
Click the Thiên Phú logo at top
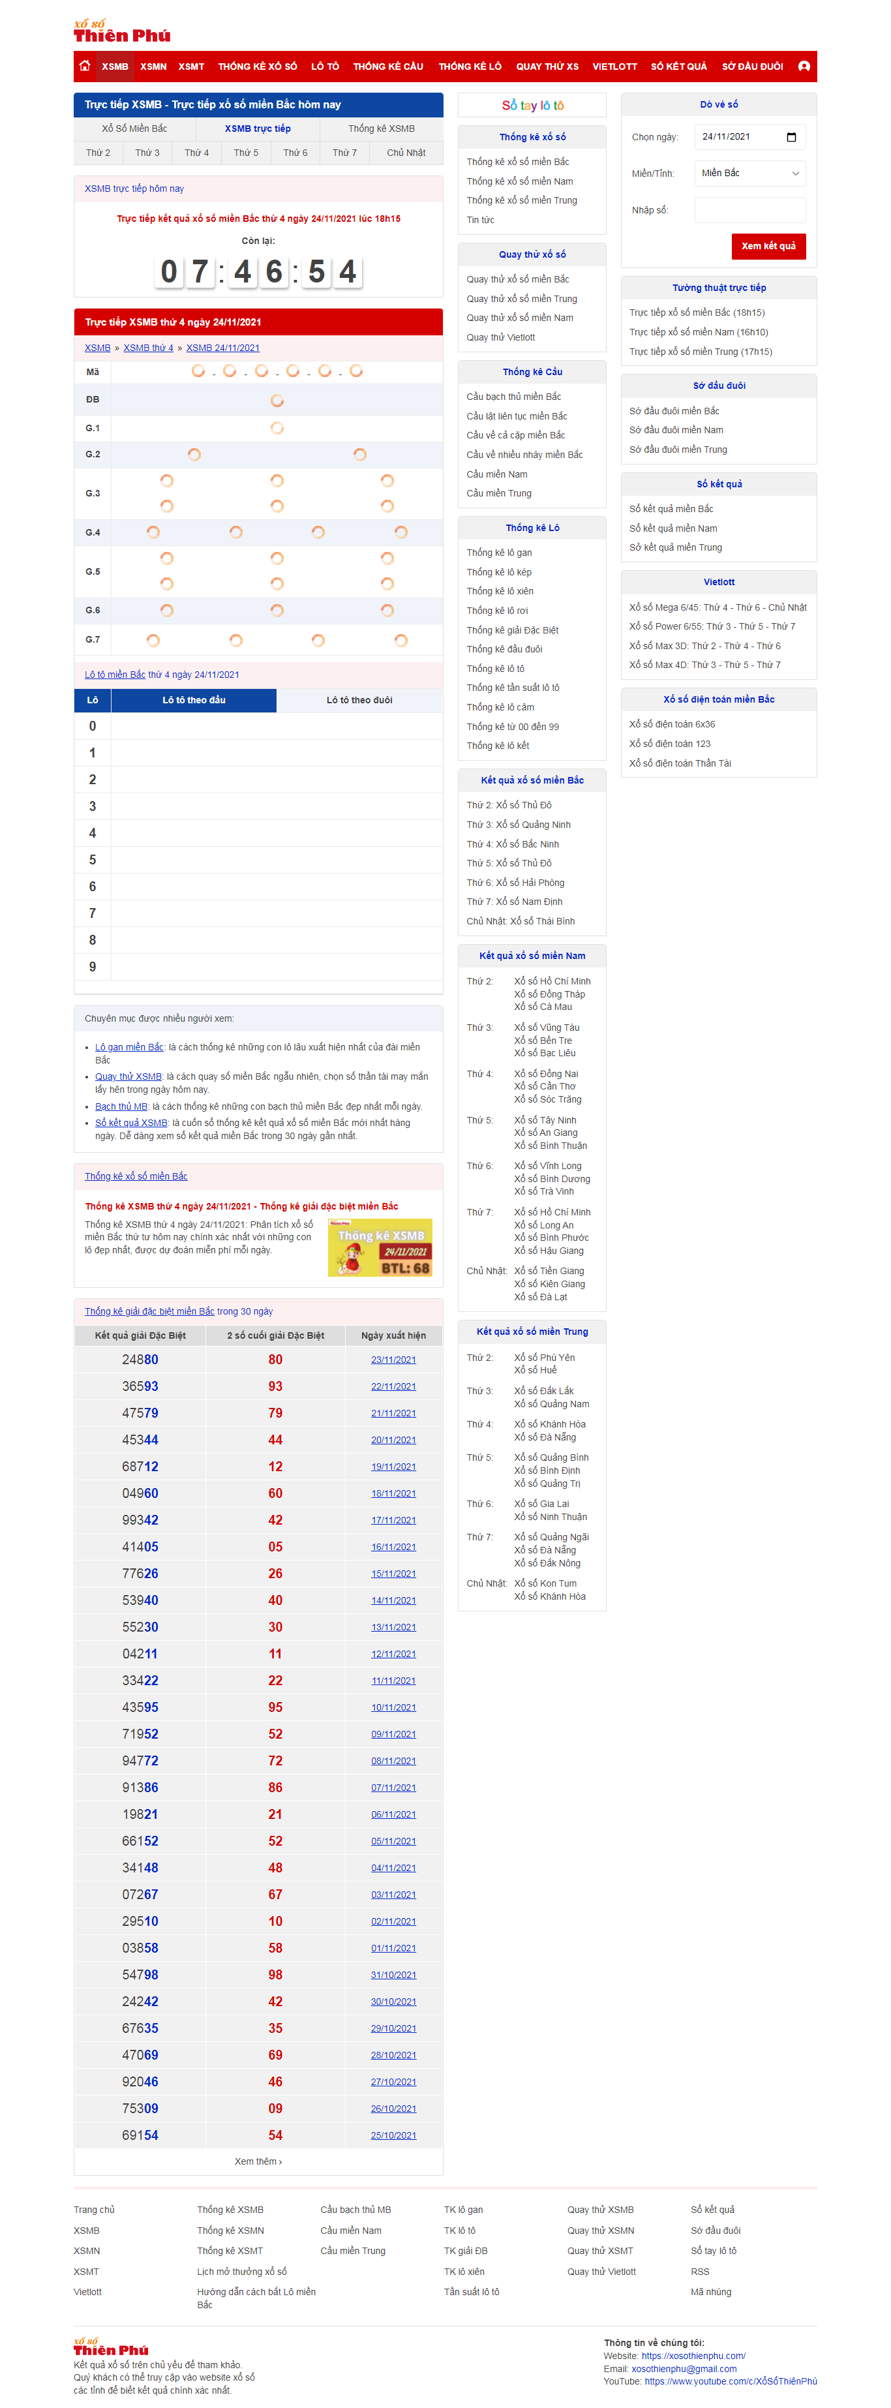tap(121, 31)
